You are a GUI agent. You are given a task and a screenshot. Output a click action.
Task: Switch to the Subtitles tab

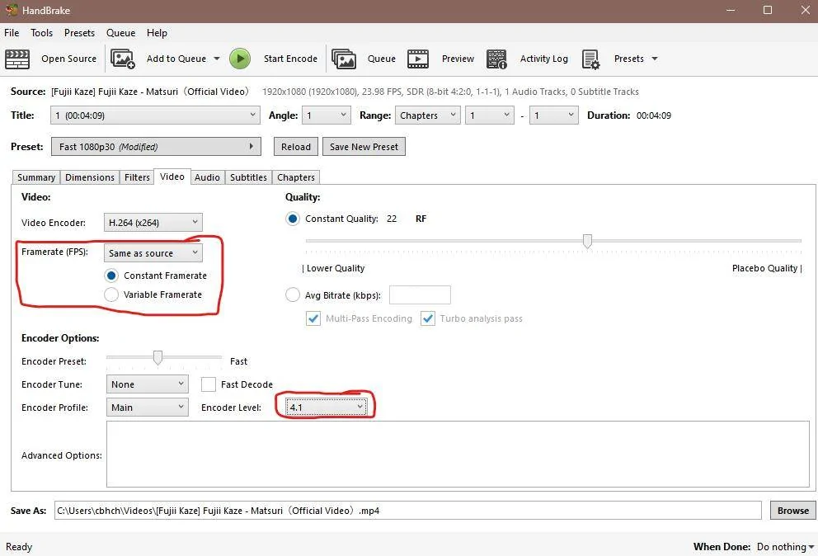(x=248, y=177)
